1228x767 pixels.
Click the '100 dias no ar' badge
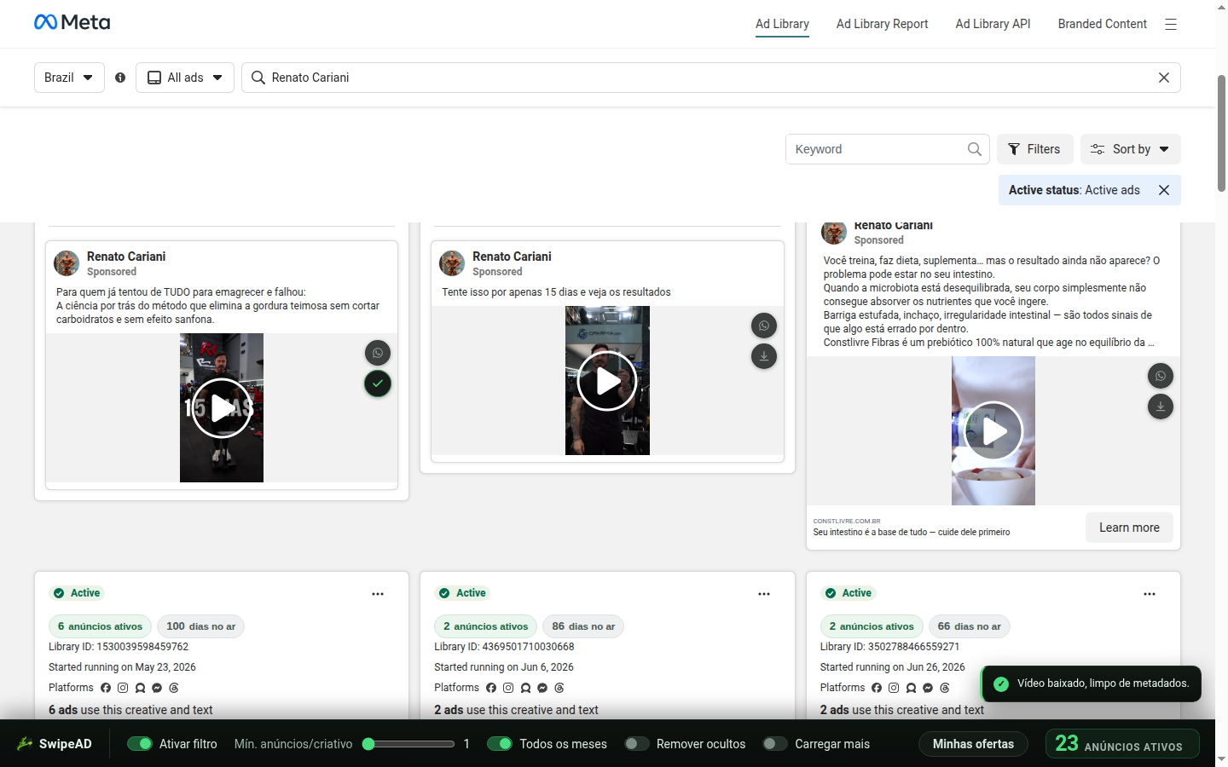[201, 626]
